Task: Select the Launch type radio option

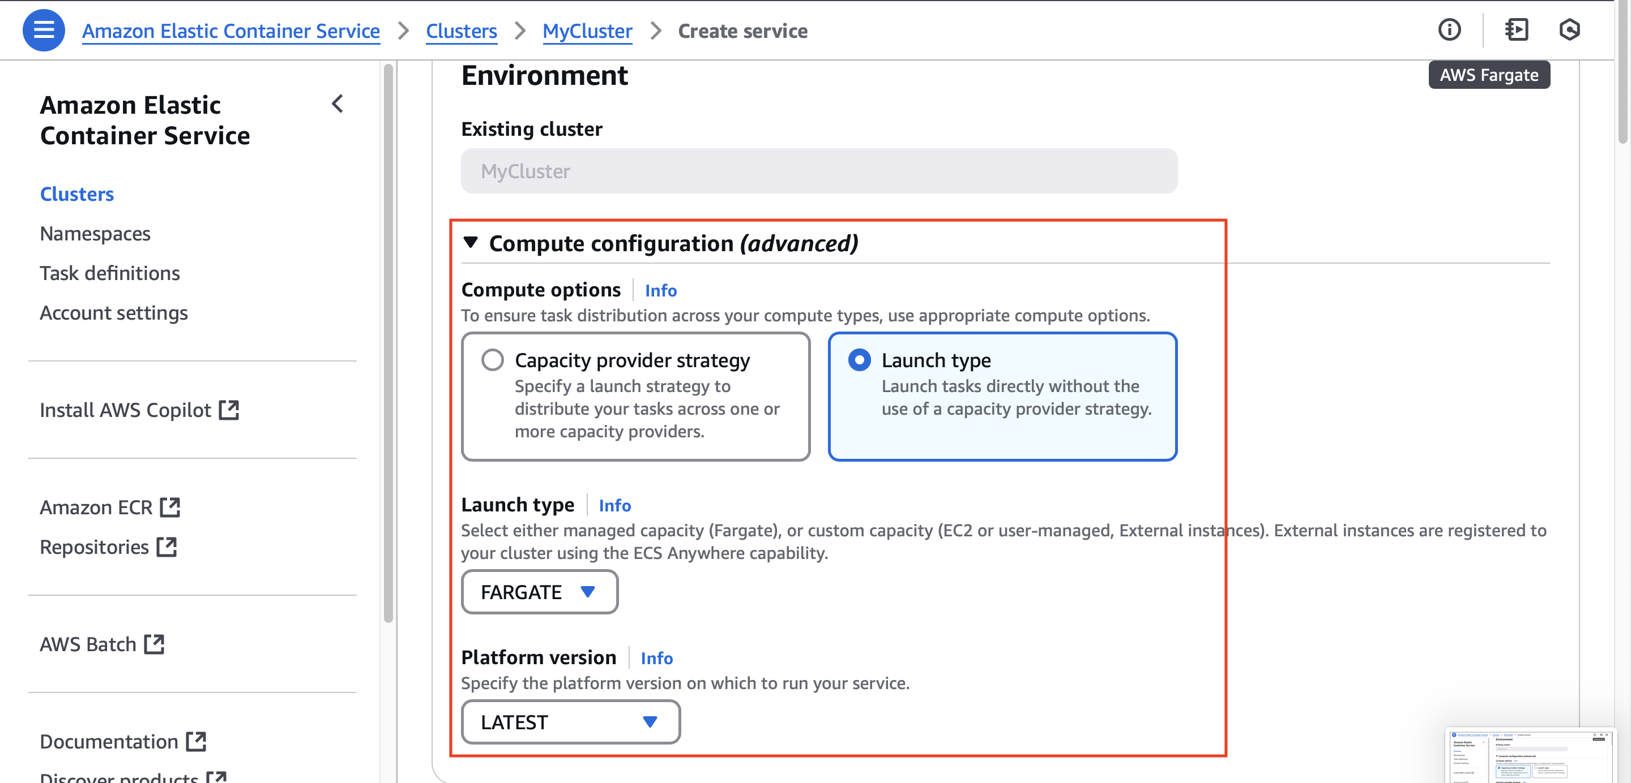Action: click(x=859, y=360)
